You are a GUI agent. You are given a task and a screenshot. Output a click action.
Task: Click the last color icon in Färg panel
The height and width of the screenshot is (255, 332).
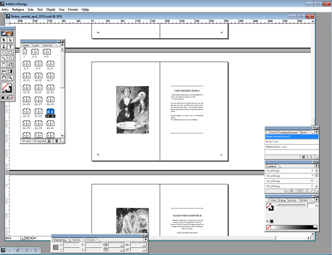coord(271,221)
